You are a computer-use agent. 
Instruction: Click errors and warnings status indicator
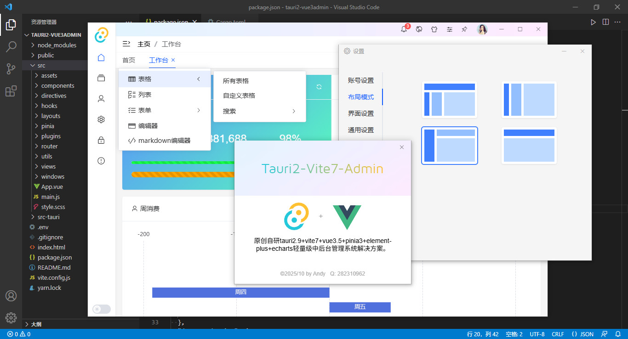point(19,334)
